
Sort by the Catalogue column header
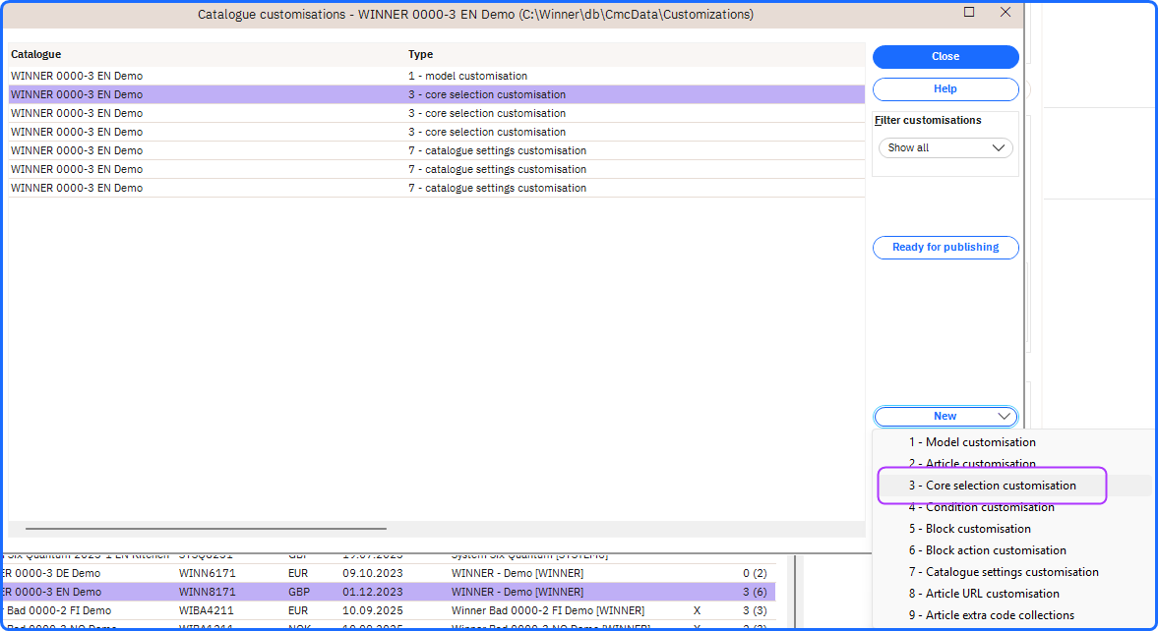(36, 55)
